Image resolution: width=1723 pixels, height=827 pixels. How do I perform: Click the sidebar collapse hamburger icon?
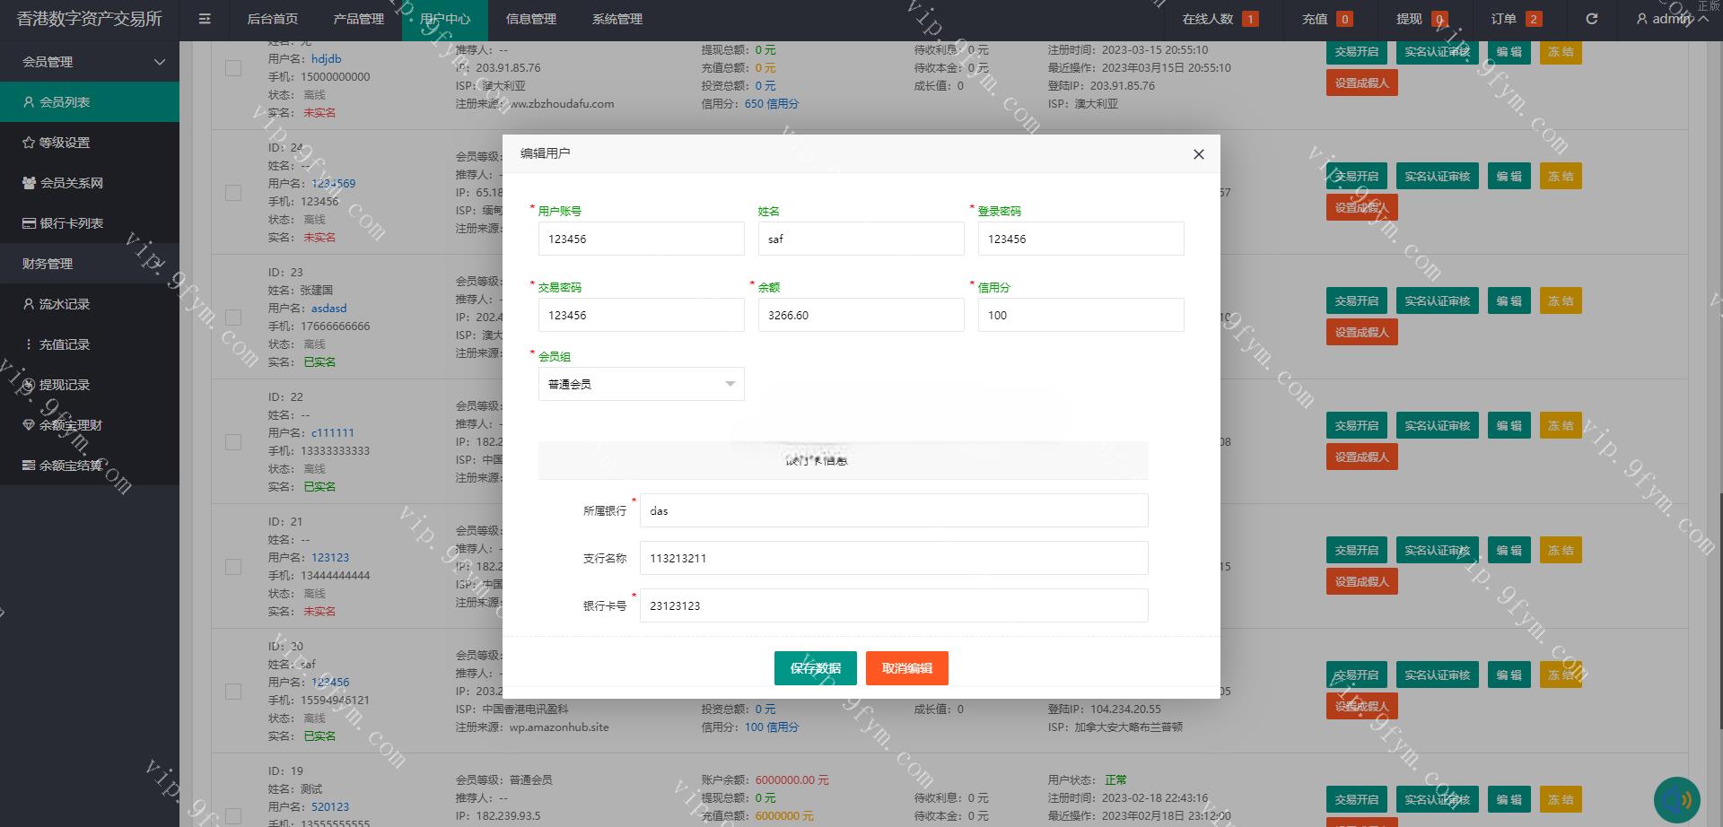pyautogui.click(x=205, y=19)
